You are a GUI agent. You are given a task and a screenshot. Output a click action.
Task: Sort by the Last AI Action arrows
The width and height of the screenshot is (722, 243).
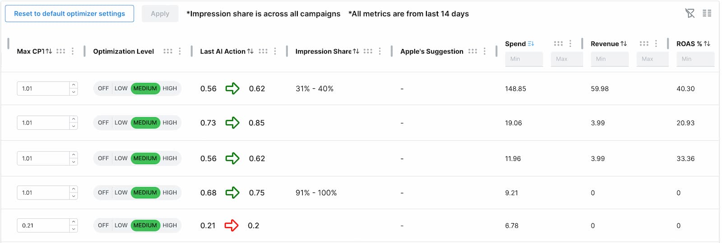click(x=250, y=51)
